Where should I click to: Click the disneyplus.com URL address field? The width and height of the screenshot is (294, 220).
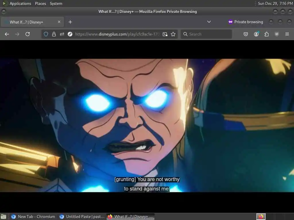click(117, 34)
